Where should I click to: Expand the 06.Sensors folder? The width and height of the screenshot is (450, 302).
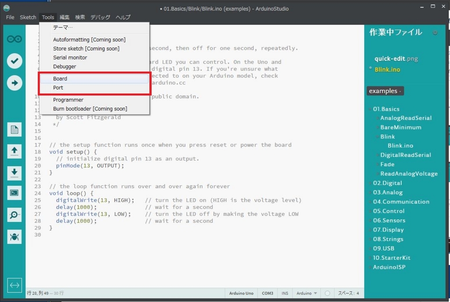point(389,221)
